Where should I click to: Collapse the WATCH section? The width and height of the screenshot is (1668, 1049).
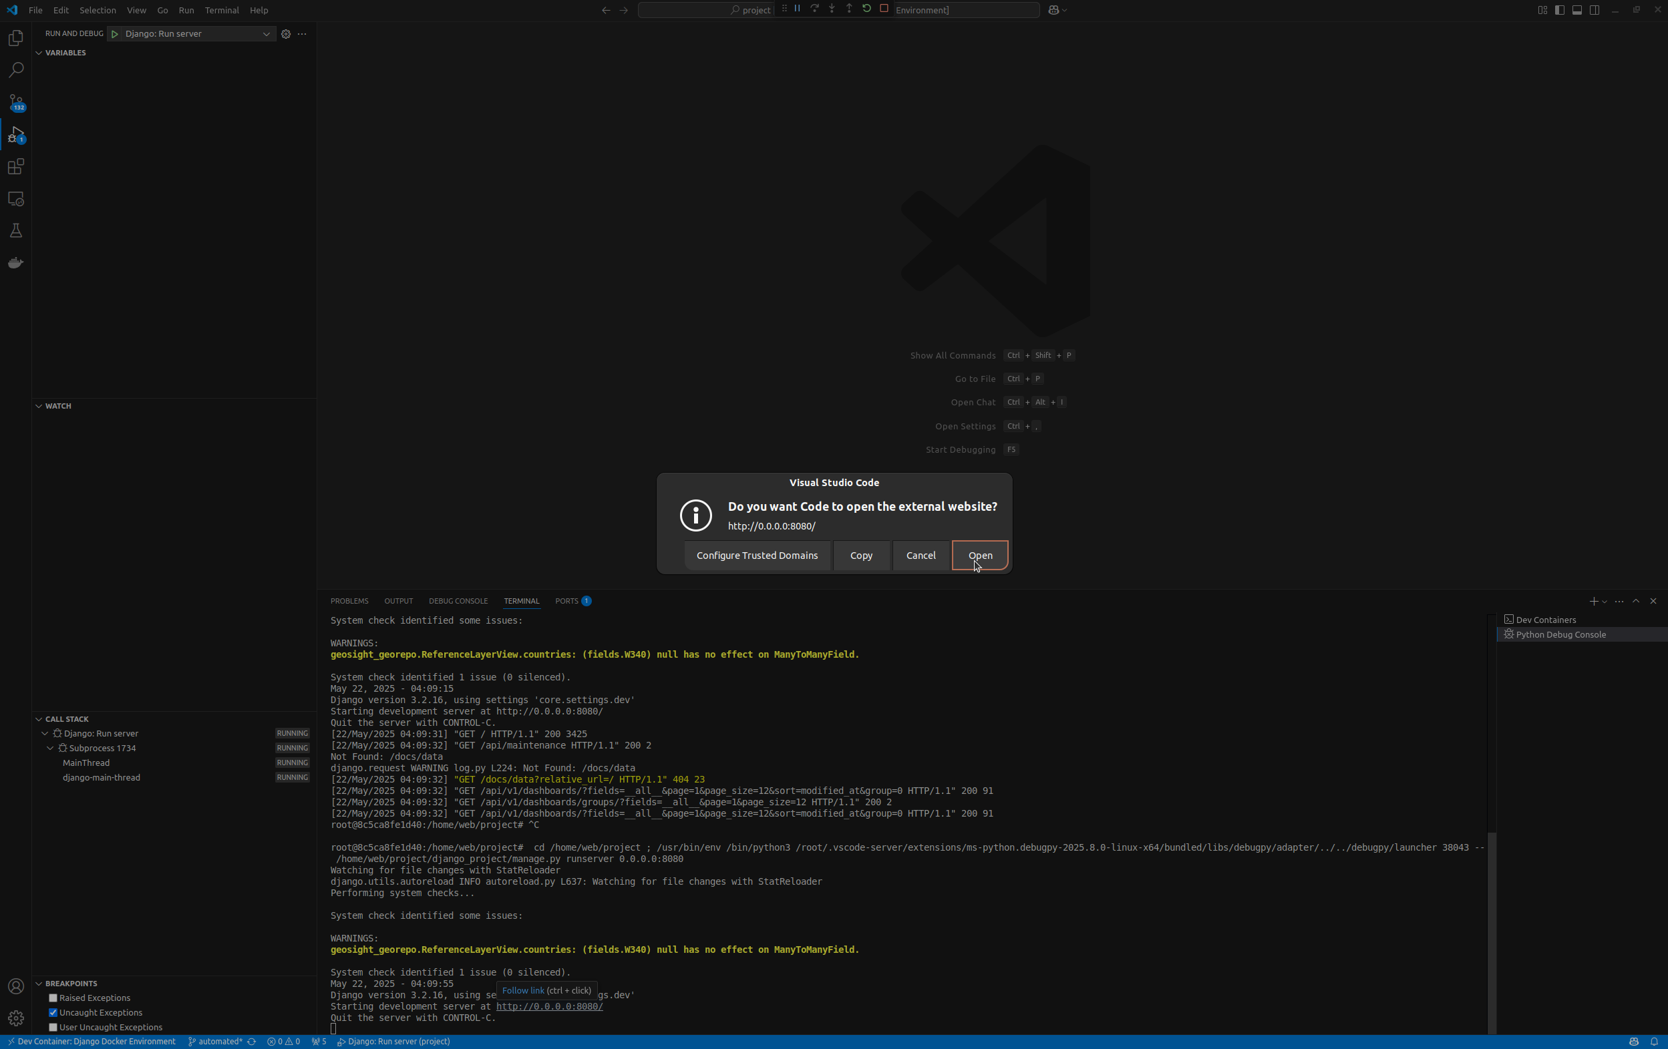[39, 406]
